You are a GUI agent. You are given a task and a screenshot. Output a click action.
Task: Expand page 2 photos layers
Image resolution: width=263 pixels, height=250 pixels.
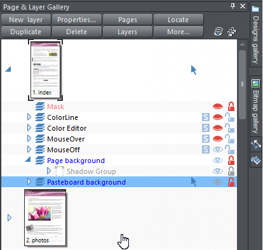coord(10,218)
